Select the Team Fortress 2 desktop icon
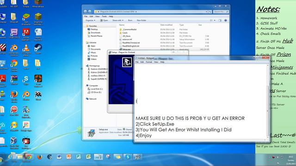Image resolution: width=296 pixels, height=166 pixels. coord(38,81)
